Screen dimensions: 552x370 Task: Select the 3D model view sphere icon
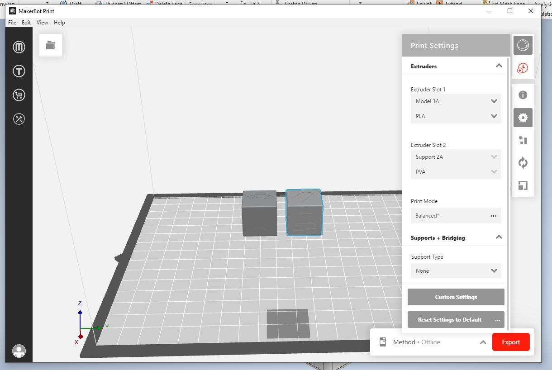click(x=523, y=45)
